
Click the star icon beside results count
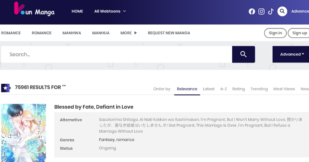5,88
